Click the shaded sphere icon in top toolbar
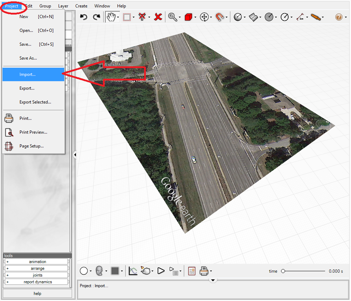Viewport: 351px width, 301px height. point(238,17)
